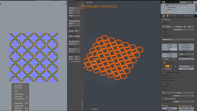Select anti-aliasing samples 11
This screenshot has width=197, height=111.
tap(171, 66)
